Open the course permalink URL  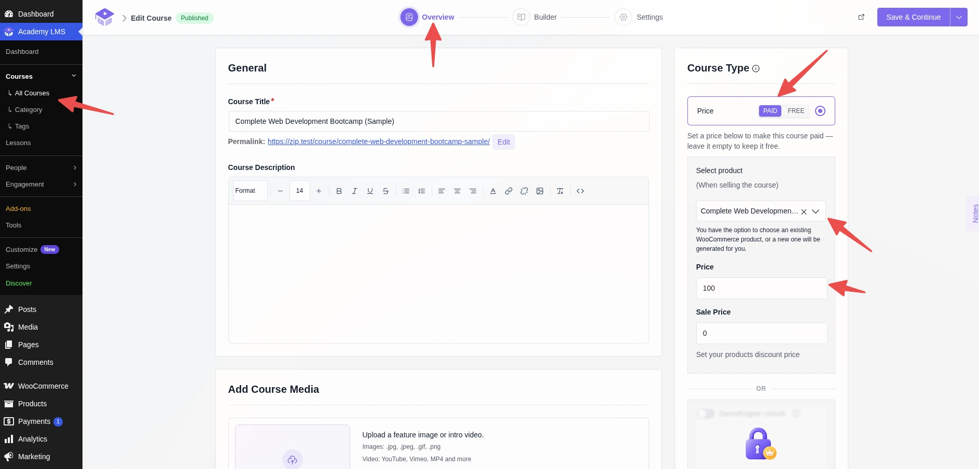[x=378, y=141]
